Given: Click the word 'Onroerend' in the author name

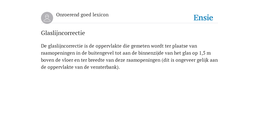Looking at the screenshot, I should click(68, 15).
